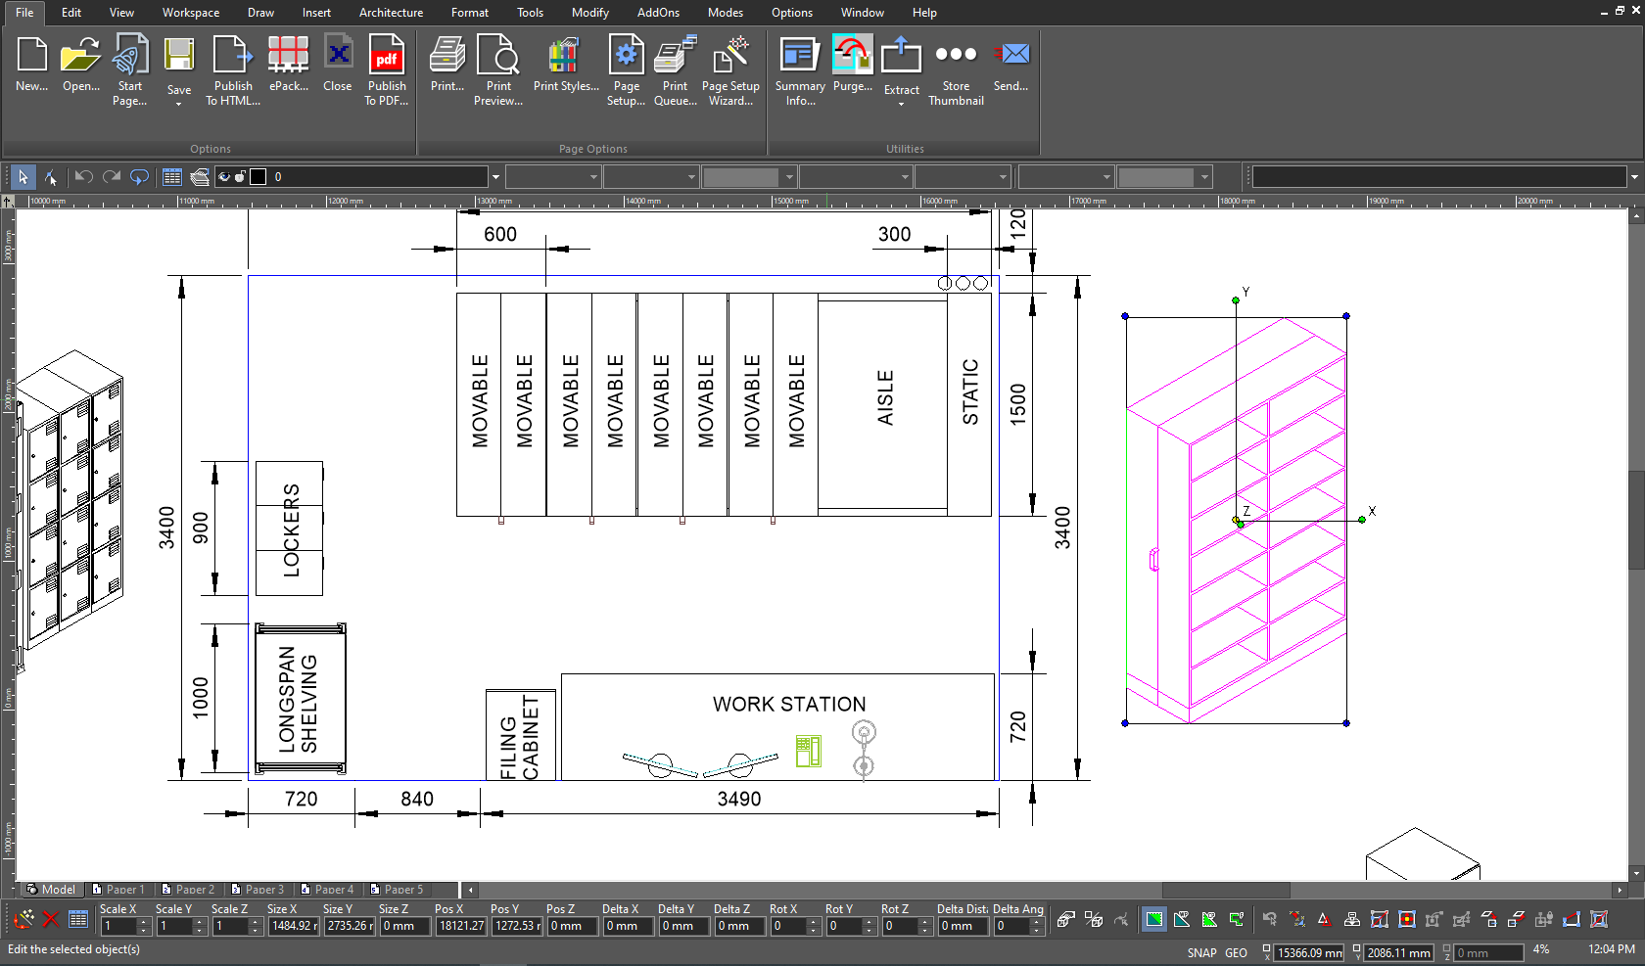
Task: Click the Undo icon in the toolbar
Action: coord(82,176)
